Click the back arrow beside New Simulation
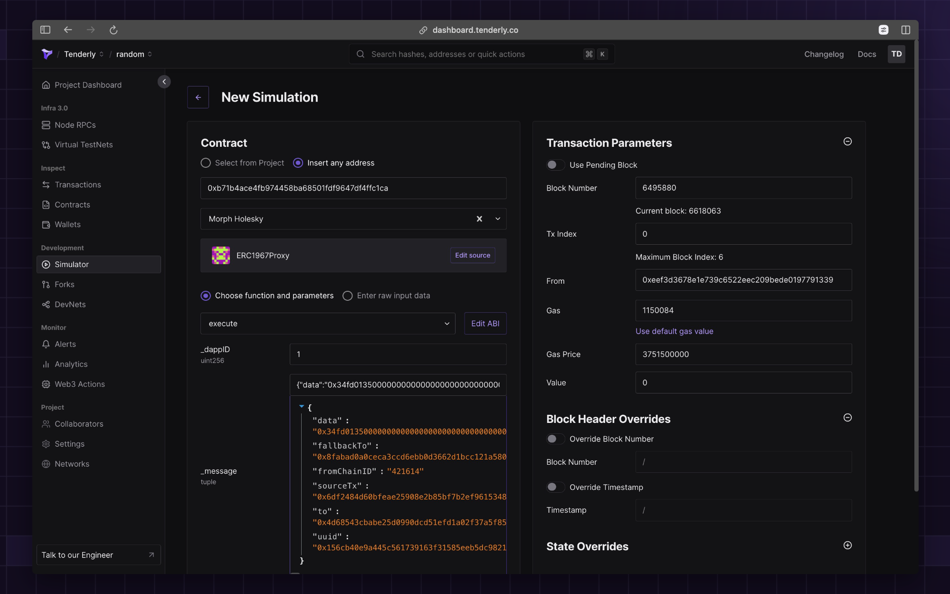This screenshot has height=594, width=950. pos(198,97)
